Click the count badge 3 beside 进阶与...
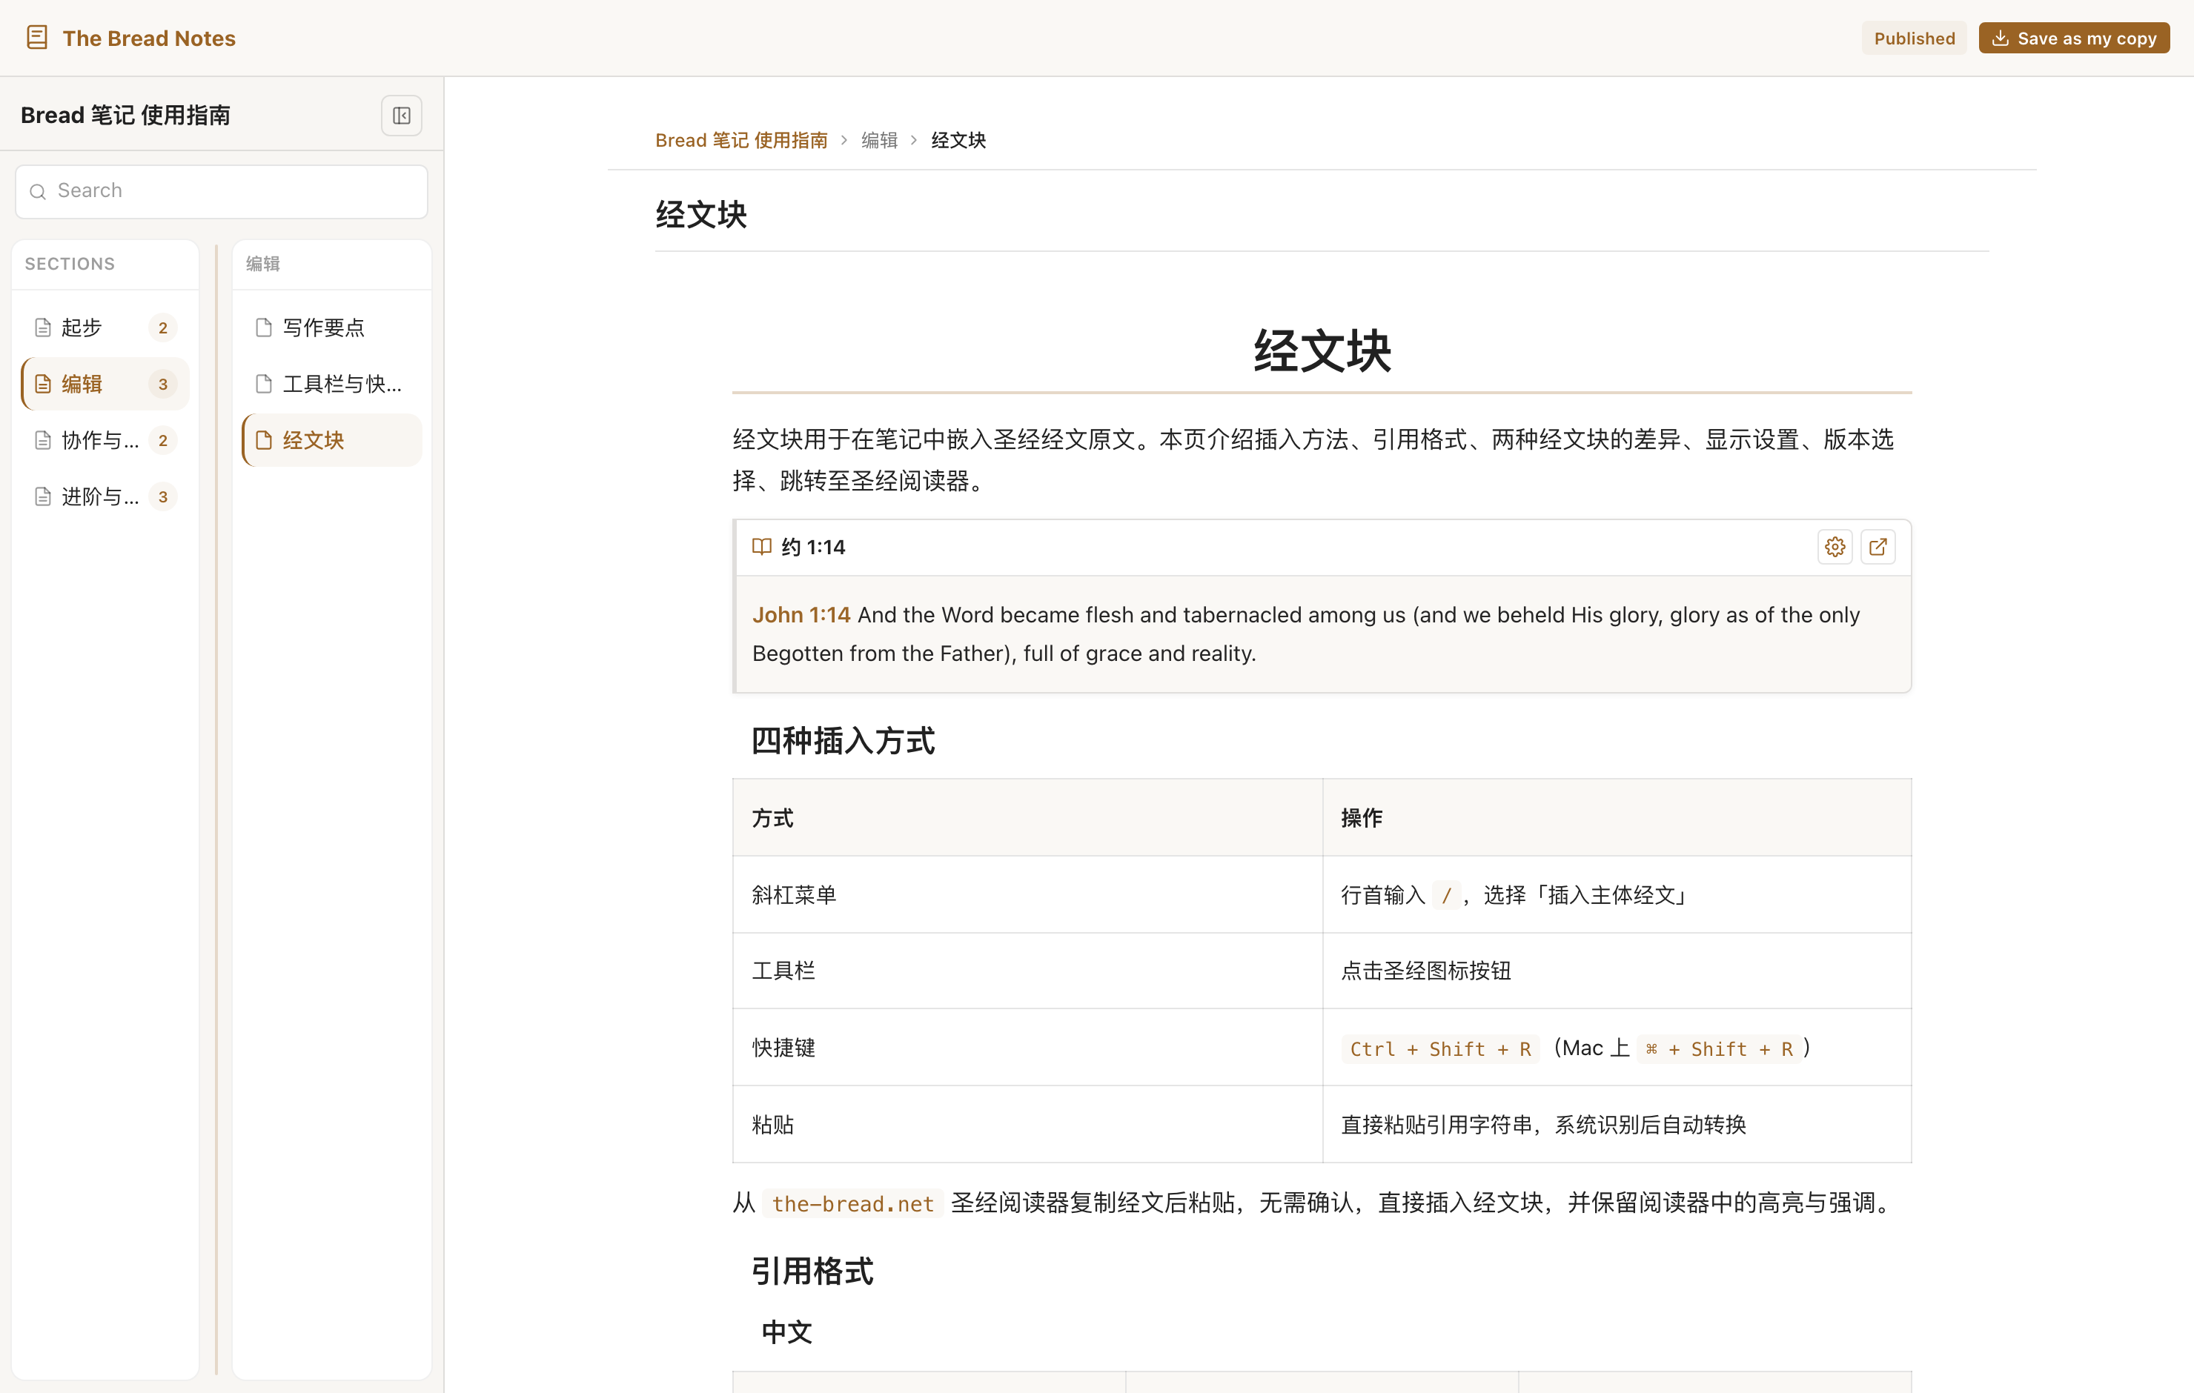Screen dimensions: 2194x1393 [x=163, y=497]
